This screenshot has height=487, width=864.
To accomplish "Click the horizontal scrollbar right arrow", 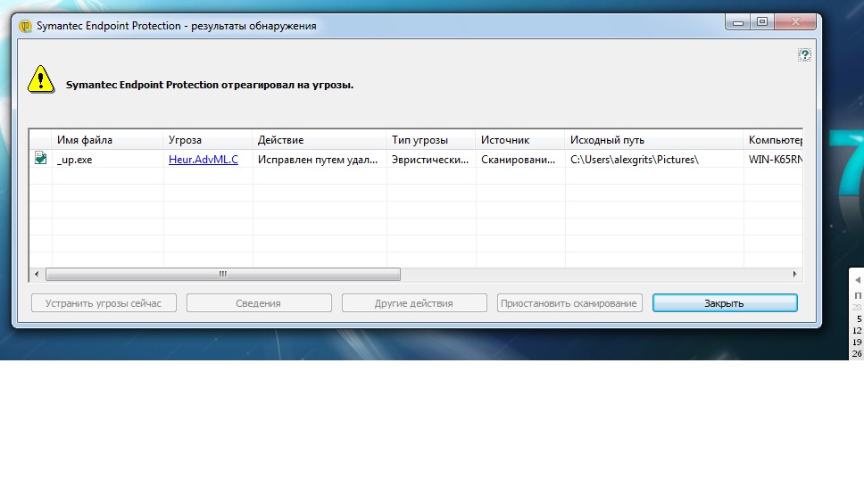I will point(794,274).
